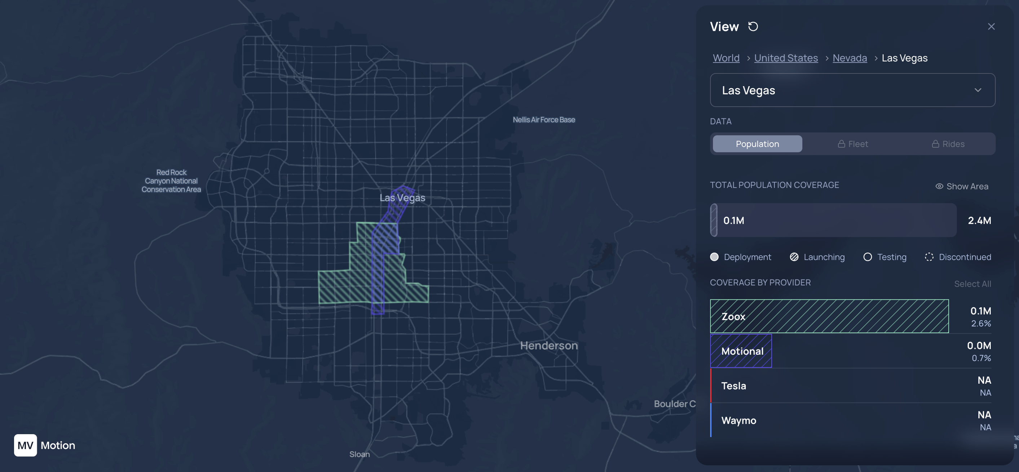Screen dimensions: 1019x472
Task: Select the Deployment legend symbol
Action: coord(715,257)
